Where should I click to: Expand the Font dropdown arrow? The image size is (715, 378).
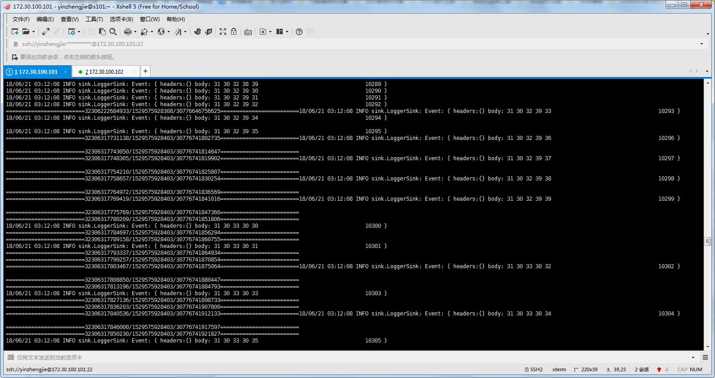[185, 31]
